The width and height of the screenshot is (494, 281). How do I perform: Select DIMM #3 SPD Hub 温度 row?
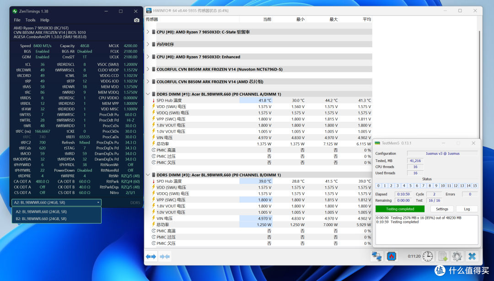[258, 181]
